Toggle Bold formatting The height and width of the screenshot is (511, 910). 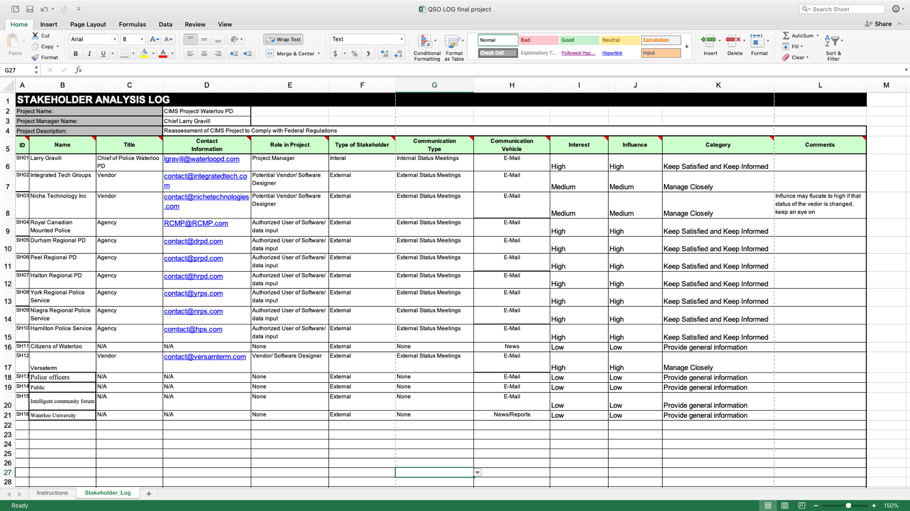click(76, 54)
